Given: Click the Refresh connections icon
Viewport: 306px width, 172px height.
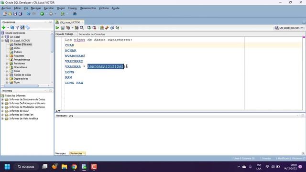Looking at the screenshot, I should tap(12, 28).
